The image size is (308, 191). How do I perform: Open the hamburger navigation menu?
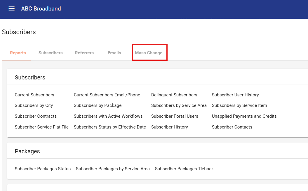coord(11,9)
